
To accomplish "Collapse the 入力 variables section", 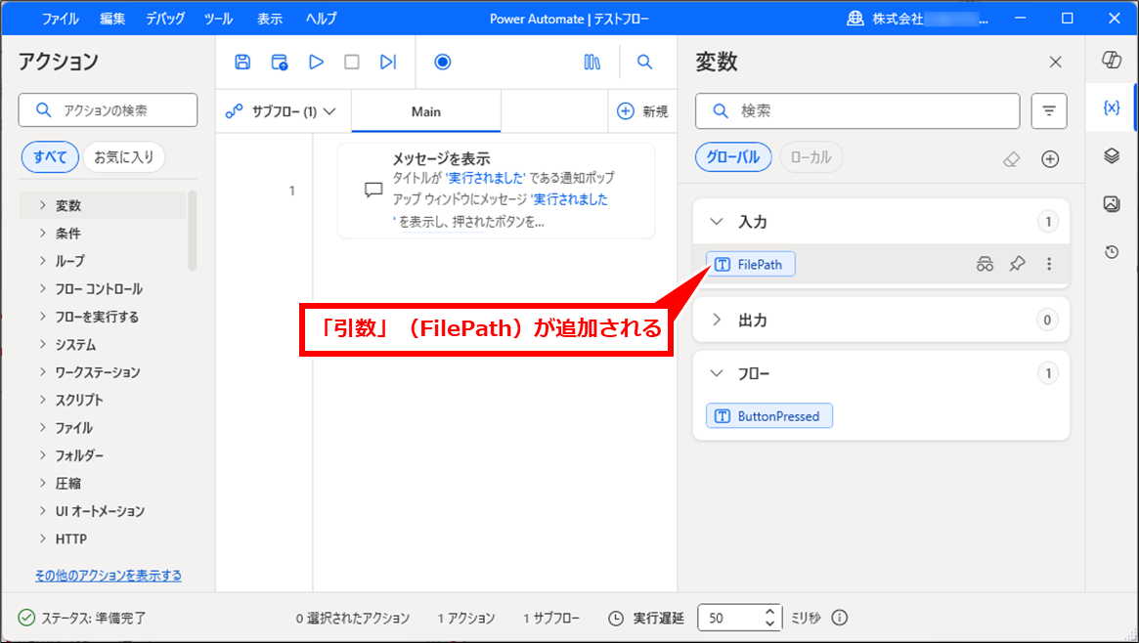I will tap(717, 222).
